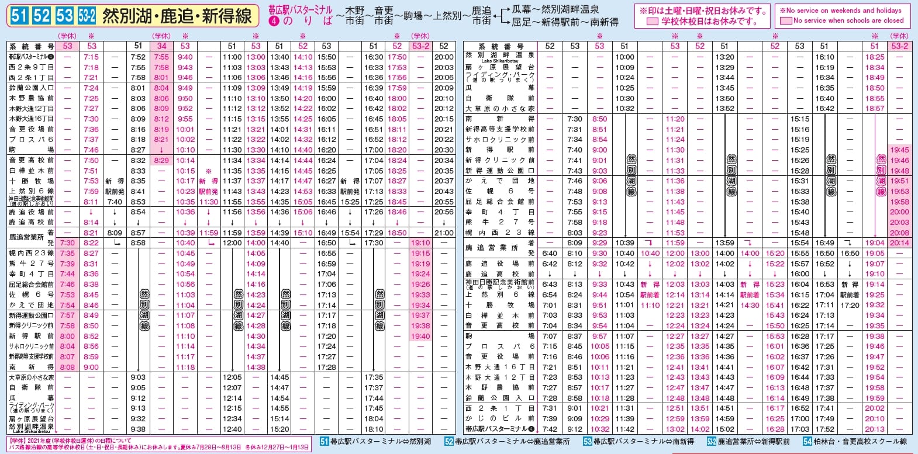
Task: Click the time 9:38 at 然別湖畔温泉
Action: point(138,429)
